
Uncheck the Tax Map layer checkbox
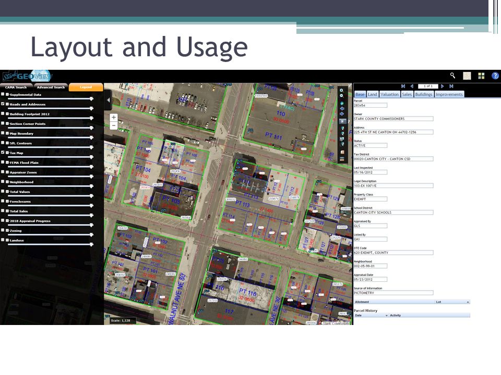tap(3, 153)
